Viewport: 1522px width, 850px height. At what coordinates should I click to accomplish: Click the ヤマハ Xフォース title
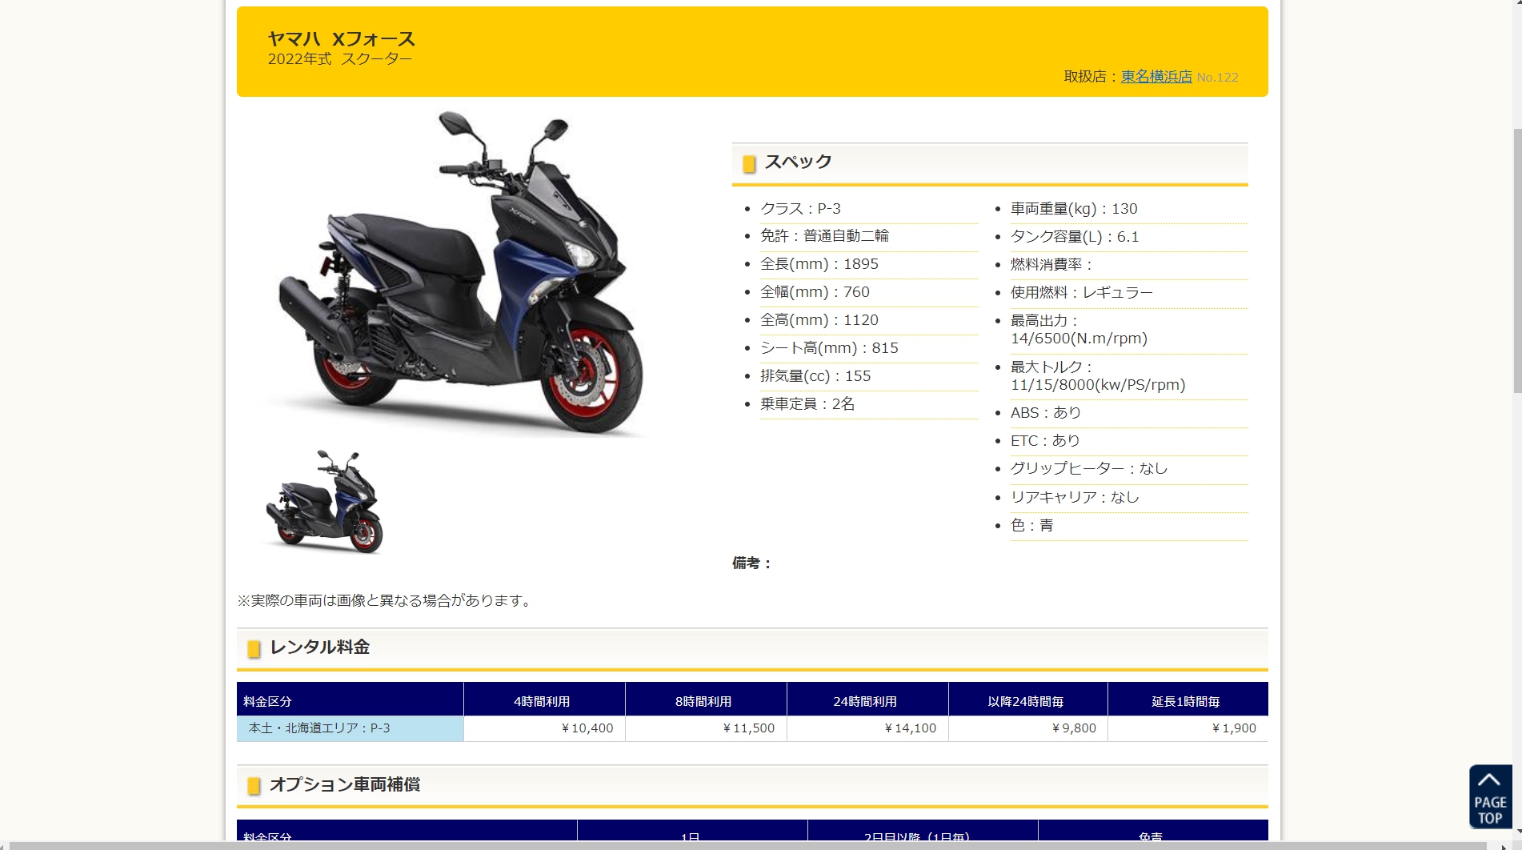click(x=342, y=38)
